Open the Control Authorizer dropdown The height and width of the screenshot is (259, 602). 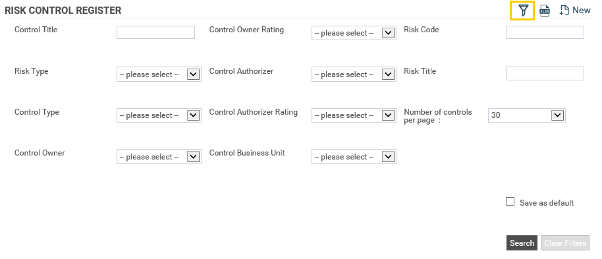pos(354,74)
